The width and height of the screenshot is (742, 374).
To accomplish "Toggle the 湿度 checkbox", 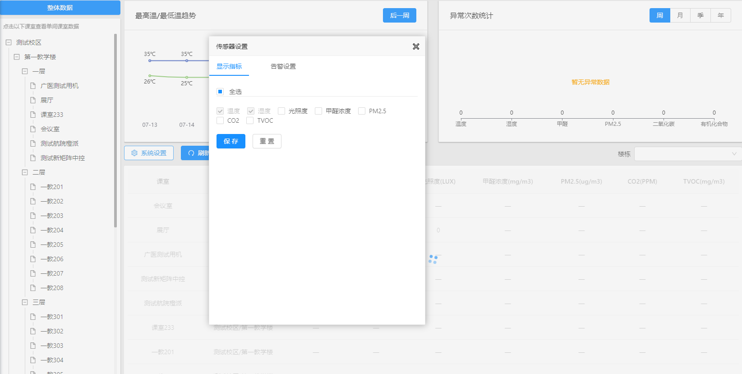I will (251, 111).
